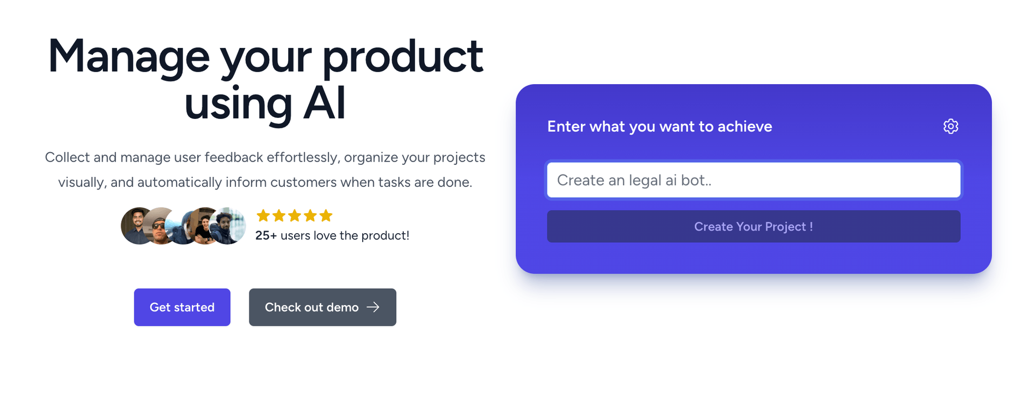Click the 'Manage your product using AI' heading
The height and width of the screenshot is (399, 1012).
tap(265, 79)
